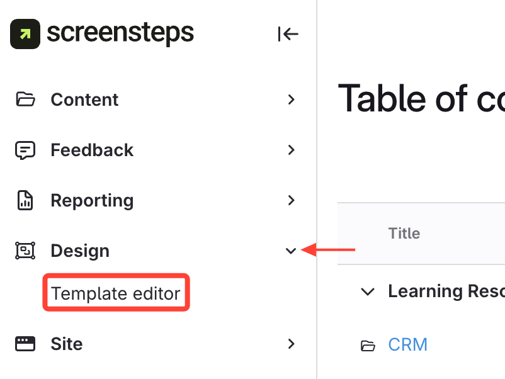Click the Feedback speech bubble icon
505x379 pixels.
coord(25,150)
